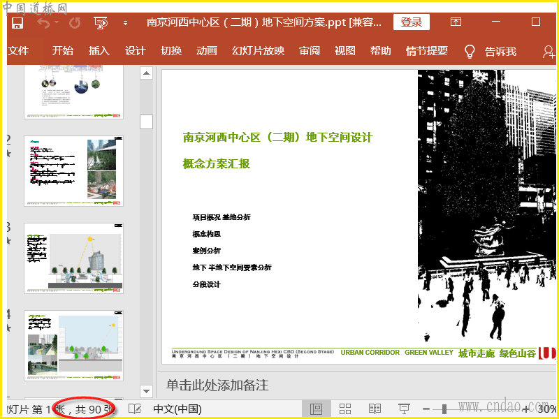Click the notes area 单击此处添加备注
Viewport: 559px width, 419px height.
(x=217, y=385)
